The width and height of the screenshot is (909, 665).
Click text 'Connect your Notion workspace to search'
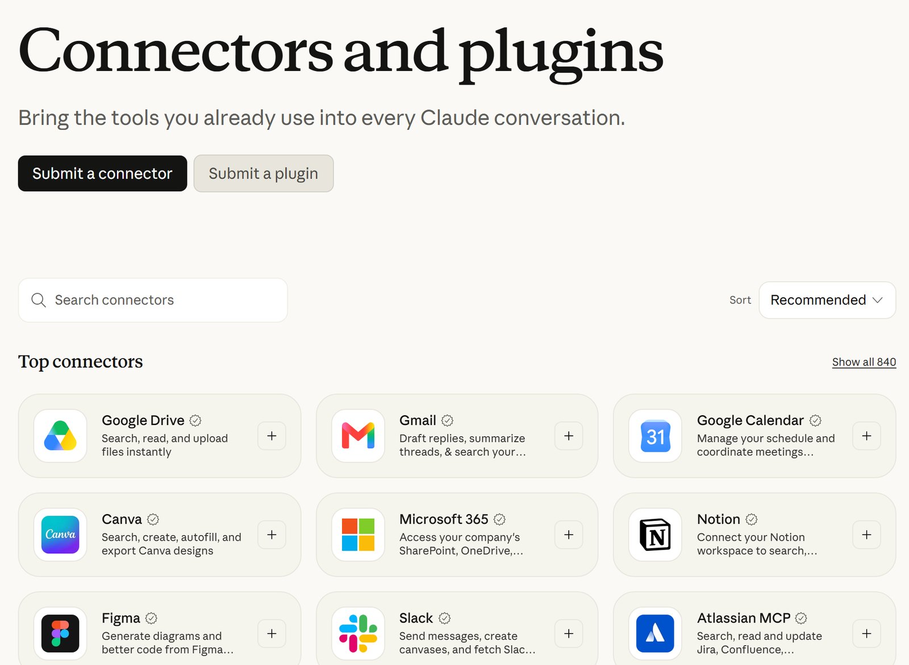tap(757, 544)
